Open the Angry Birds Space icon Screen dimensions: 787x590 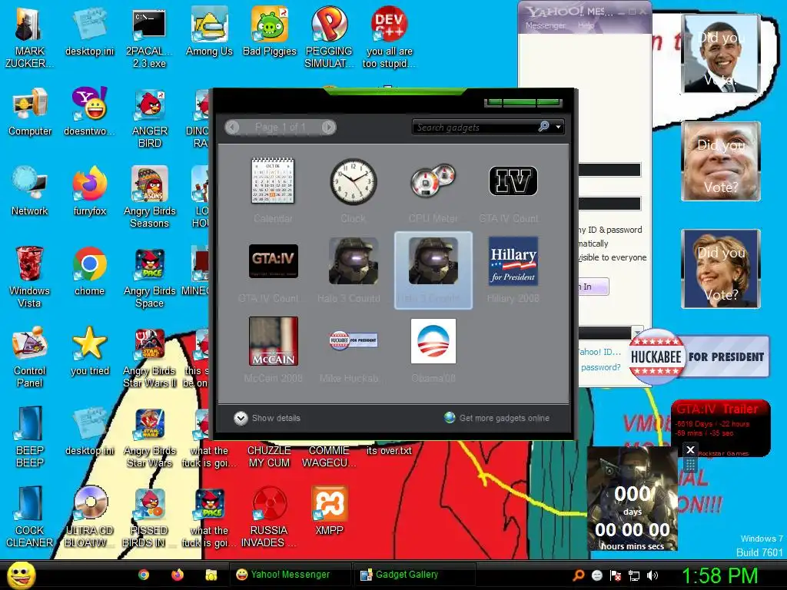click(x=150, y=277)
